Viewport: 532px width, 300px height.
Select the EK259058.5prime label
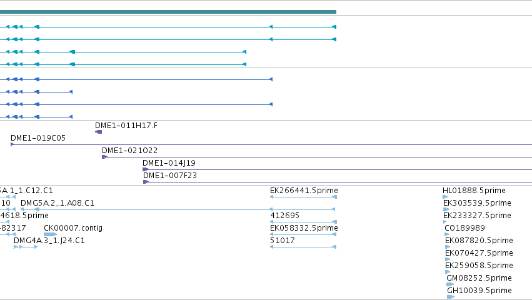pyautogui.click(x=479, y=266)
